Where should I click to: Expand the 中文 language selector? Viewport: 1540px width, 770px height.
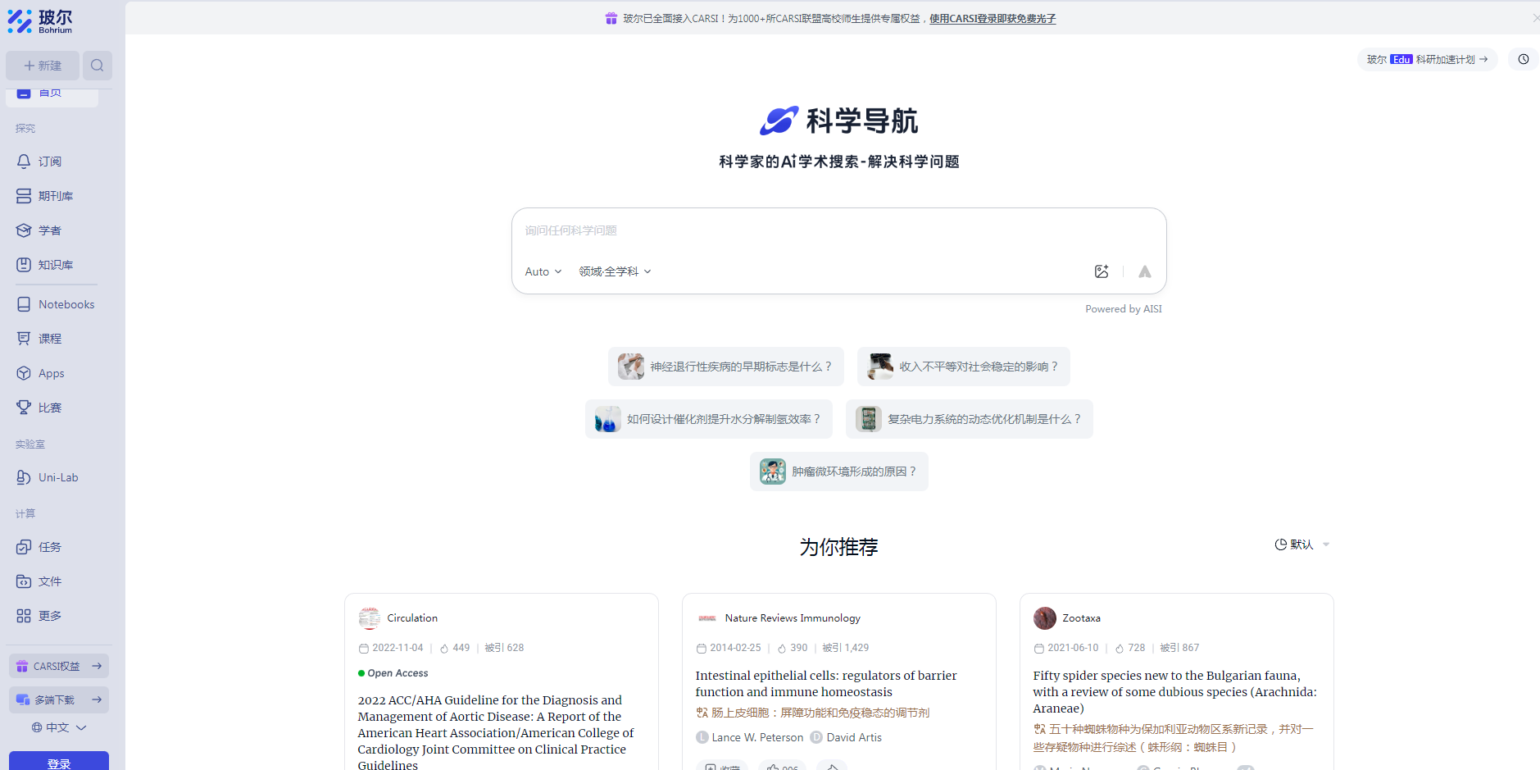coord(58,727)
